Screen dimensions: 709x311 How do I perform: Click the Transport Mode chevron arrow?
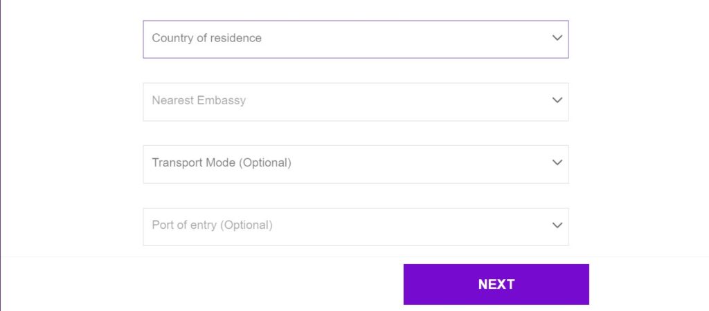(557, 162)
